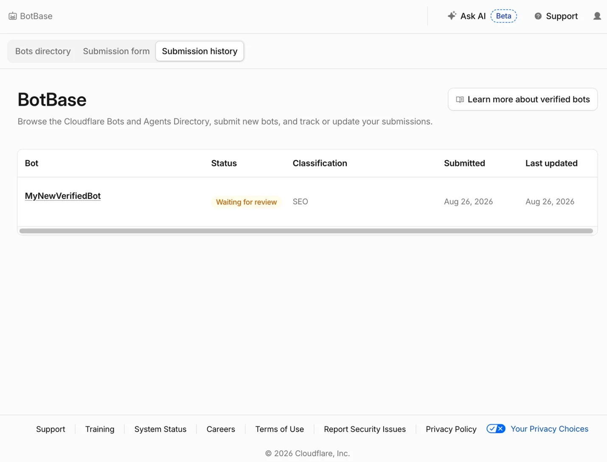Open the Support link in the footer
Screen dimensions: 607x462
coord(51,429)
